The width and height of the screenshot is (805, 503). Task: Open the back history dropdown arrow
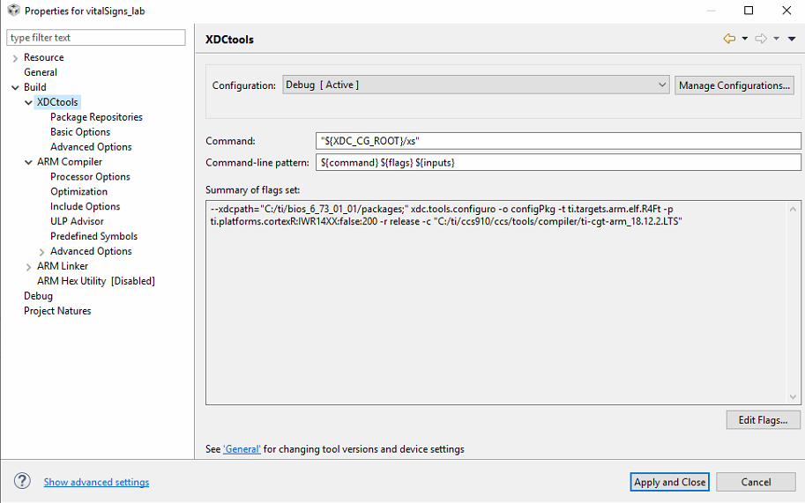click(745, 39)
